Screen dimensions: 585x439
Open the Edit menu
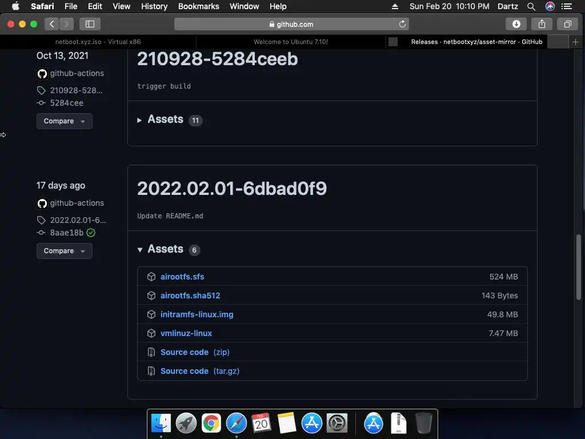coord(95,6)
